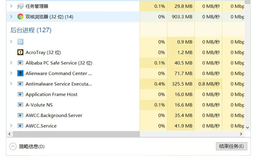Click the 1.2 MB memory value
The width and height of the screenshot is (256, 165).
point(185,52)
